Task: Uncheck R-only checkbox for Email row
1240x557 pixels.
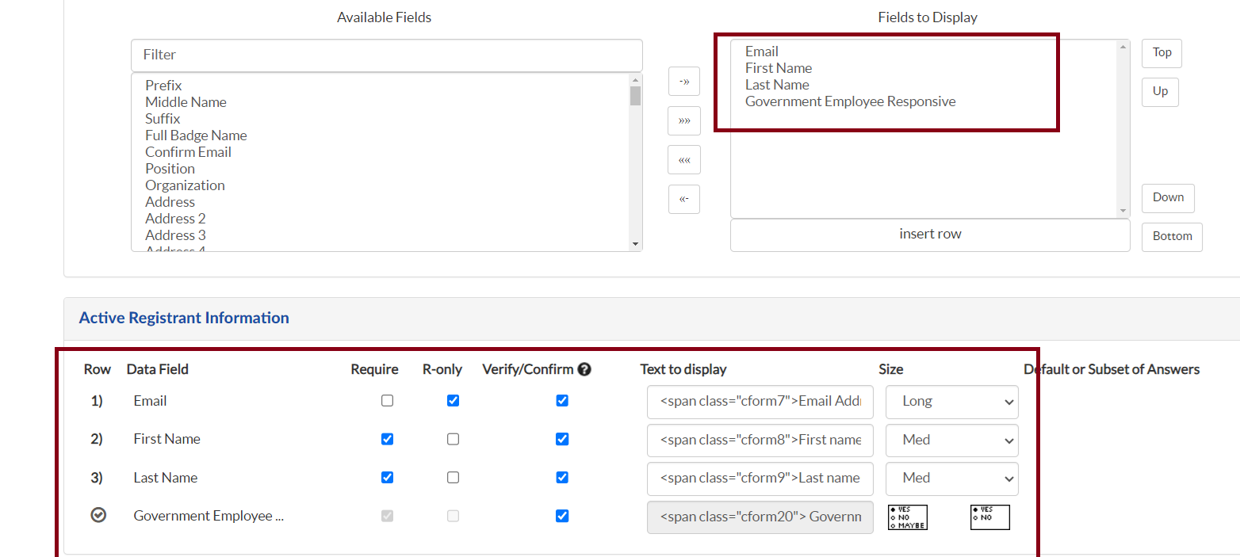Action: (453, 401)
